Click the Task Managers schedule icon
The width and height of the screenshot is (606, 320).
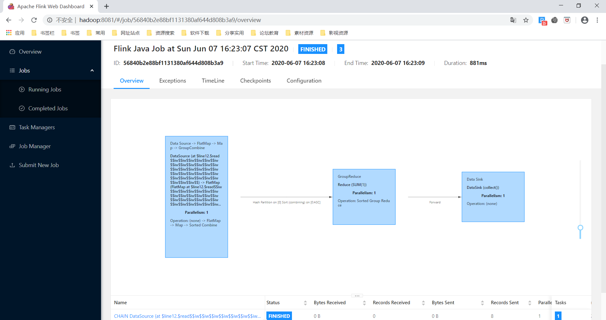[x=12, y=127]
